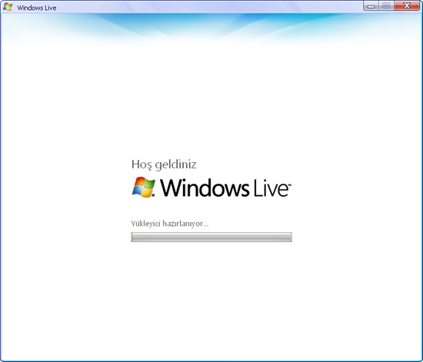Minimize the Windows Live installer window
This screenshot has height=362, width=423.
click(371, 6)
